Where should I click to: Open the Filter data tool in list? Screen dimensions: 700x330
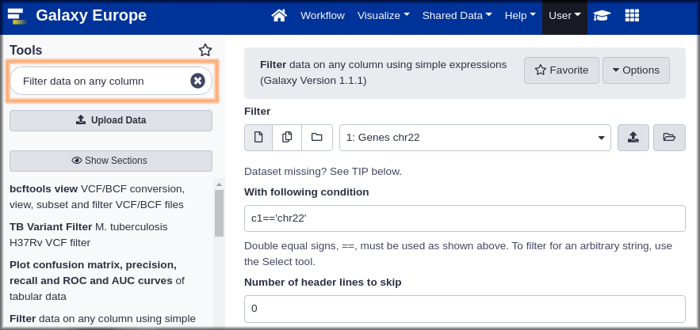tap(103, 319)
